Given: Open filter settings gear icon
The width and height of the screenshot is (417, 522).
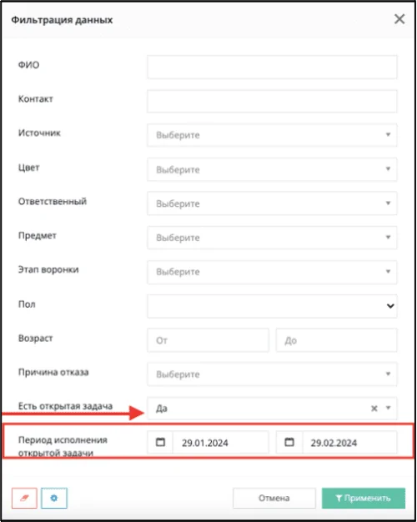Looking at the screenshot, I should 54,498.
